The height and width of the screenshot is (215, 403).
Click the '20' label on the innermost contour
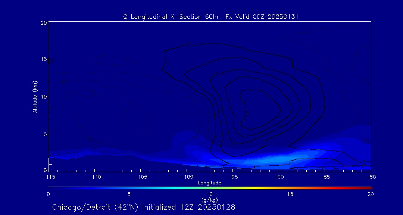(247, 113)
